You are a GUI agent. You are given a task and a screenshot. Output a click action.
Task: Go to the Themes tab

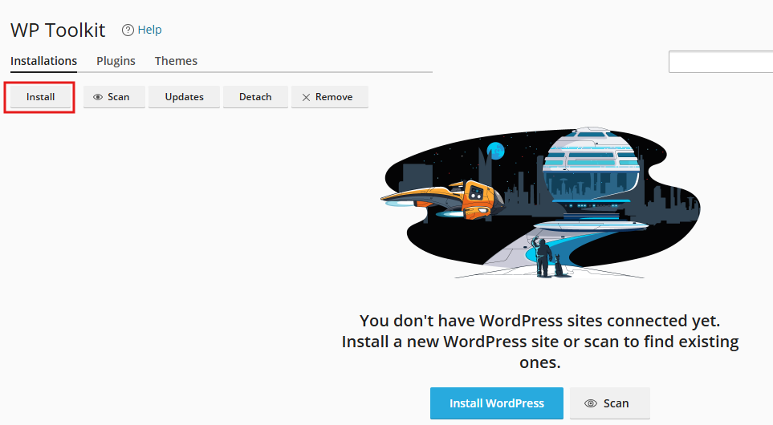(176, 61)
